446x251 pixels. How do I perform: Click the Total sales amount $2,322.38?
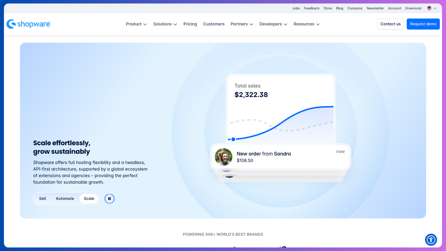251,95
